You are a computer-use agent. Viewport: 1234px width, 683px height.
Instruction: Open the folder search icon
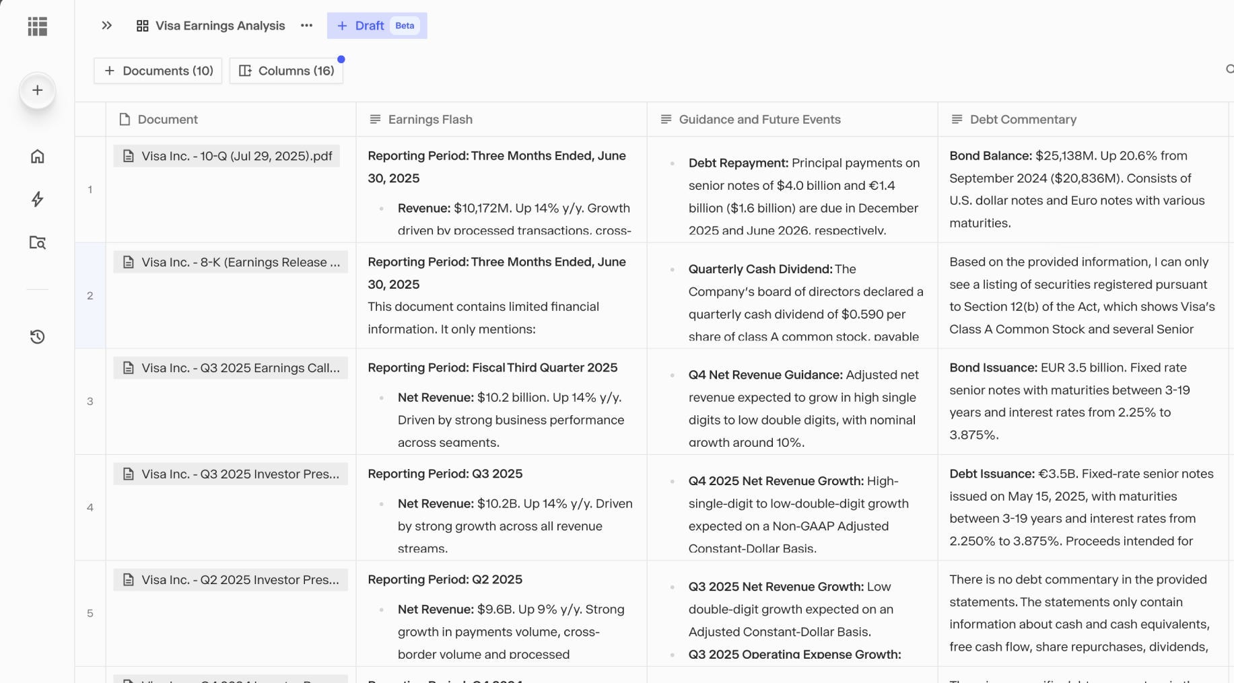coord(38,243)
